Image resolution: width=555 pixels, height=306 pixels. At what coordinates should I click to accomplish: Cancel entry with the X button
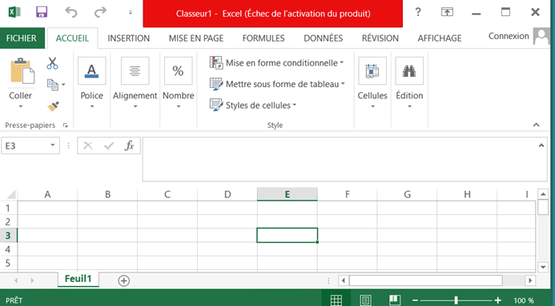(88, 145)
